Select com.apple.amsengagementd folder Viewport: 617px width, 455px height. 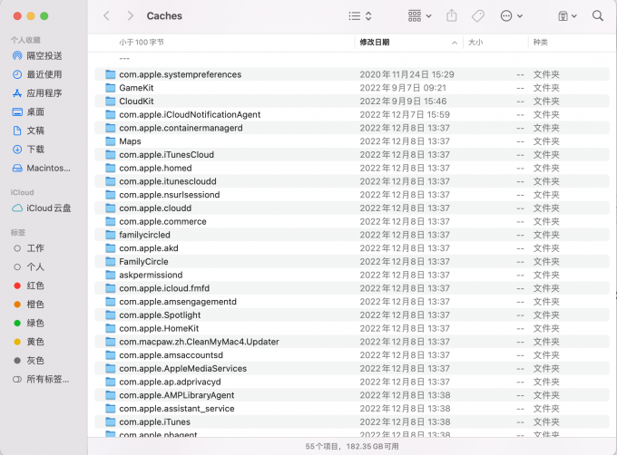352,301
